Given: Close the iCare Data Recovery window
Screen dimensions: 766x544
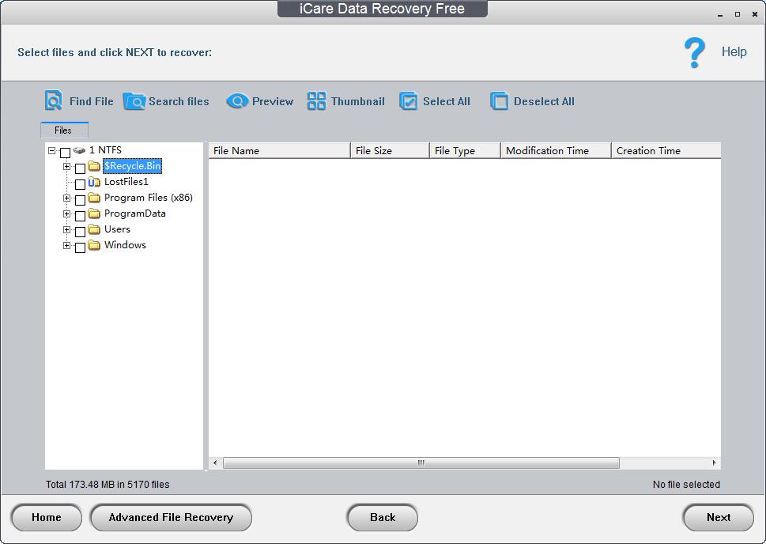Looking at the screenshot, I should click(755, 15).
